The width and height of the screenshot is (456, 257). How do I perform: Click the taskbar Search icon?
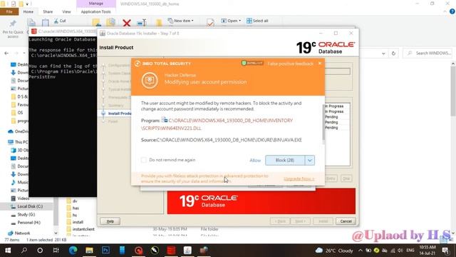click(x=24, y=251)
